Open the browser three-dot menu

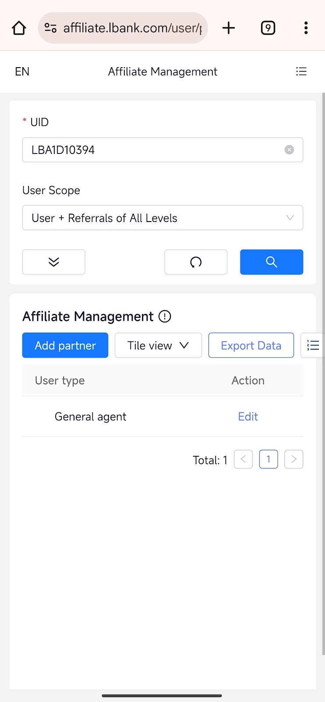(x=306, y=28)
